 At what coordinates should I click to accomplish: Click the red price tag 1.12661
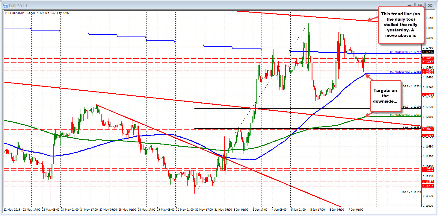click(428, 58)
